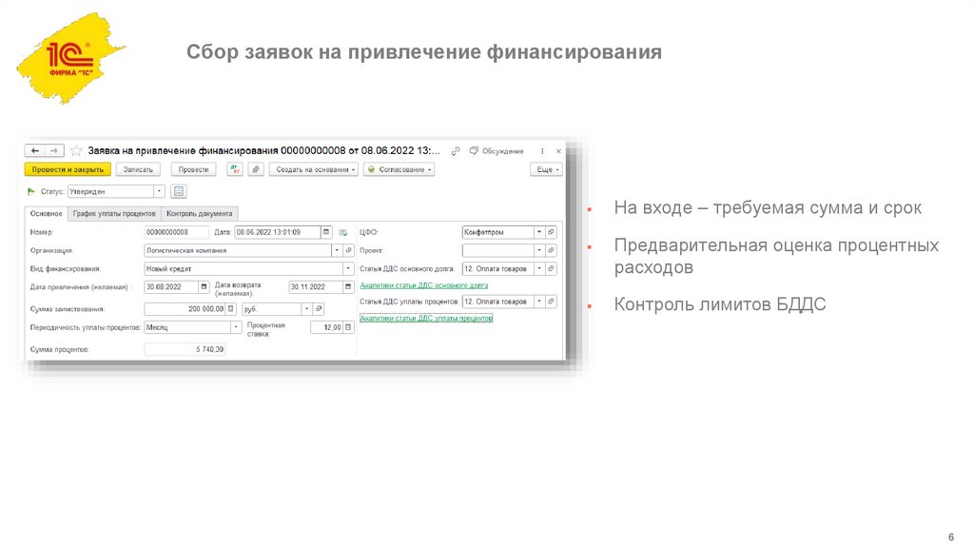Expand the Вид финансирования dropdown

click(348, 269)
